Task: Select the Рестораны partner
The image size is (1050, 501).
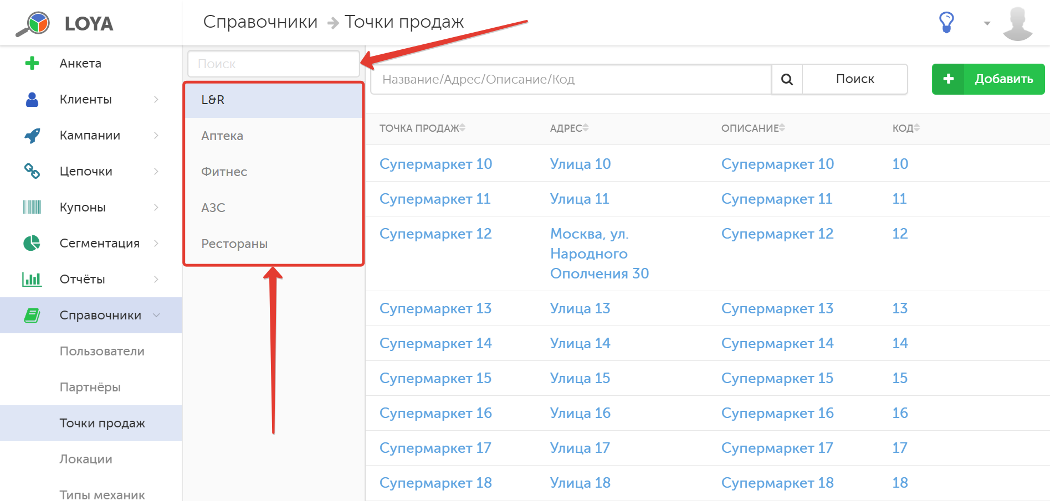Action: (x=274, y=244)
